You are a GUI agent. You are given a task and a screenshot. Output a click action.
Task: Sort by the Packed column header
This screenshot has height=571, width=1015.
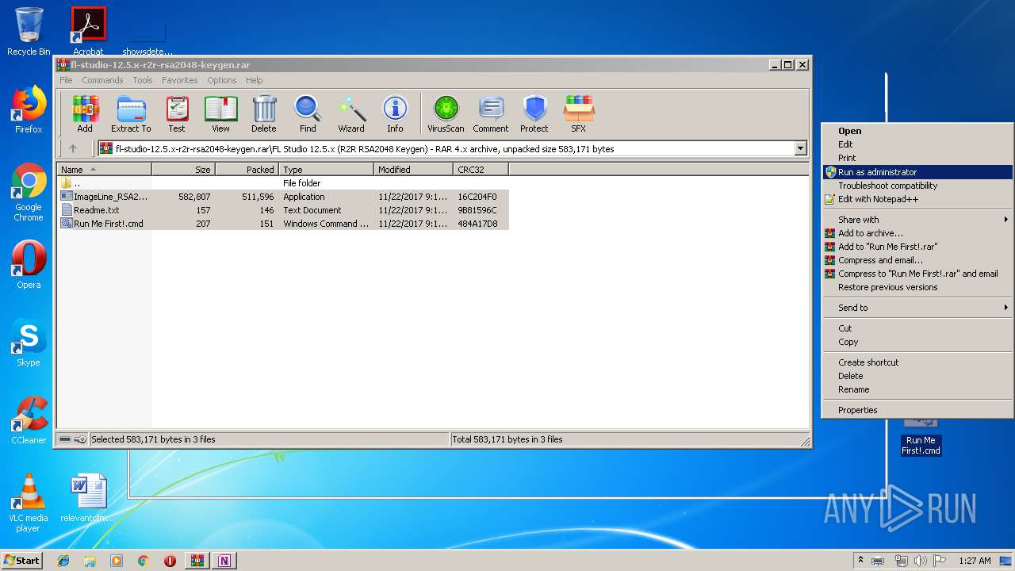pos(247,170)
